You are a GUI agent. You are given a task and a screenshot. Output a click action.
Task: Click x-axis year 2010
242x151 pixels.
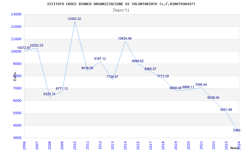(75, 145)
